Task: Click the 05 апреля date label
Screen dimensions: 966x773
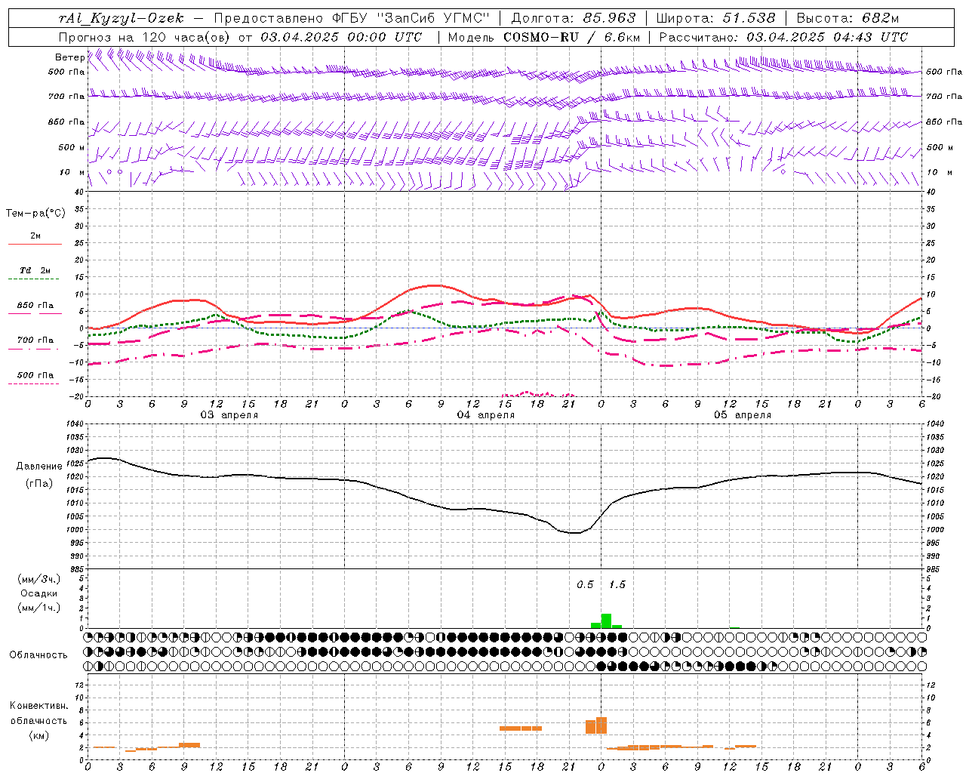Action: click(743, 415)
